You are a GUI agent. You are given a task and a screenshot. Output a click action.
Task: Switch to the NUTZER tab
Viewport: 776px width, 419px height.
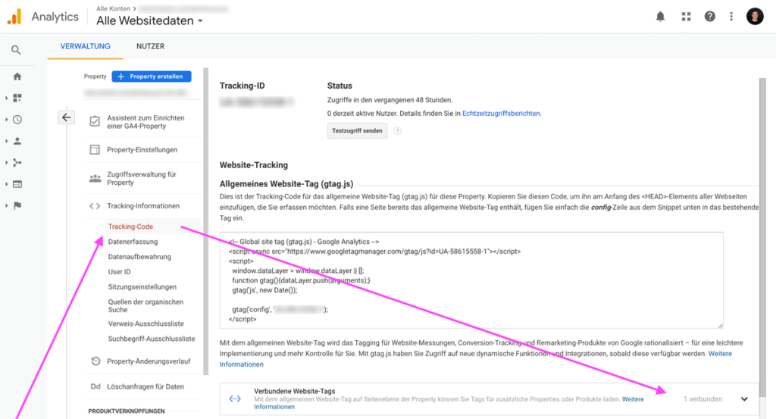150,46
